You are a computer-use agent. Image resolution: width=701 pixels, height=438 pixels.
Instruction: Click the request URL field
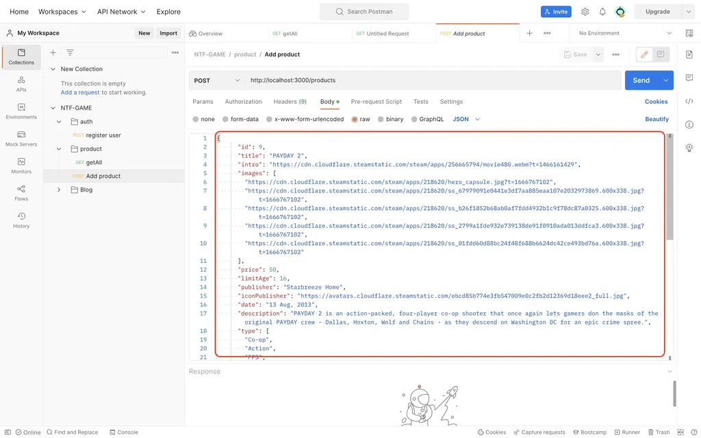[433, 81]
